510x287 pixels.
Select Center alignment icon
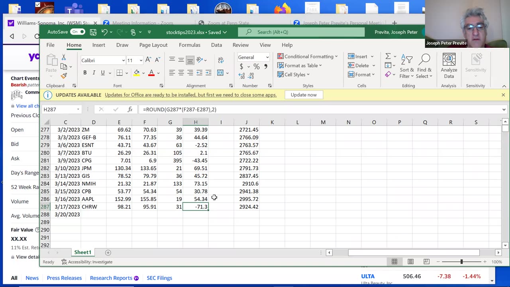[x=181, y=73]
